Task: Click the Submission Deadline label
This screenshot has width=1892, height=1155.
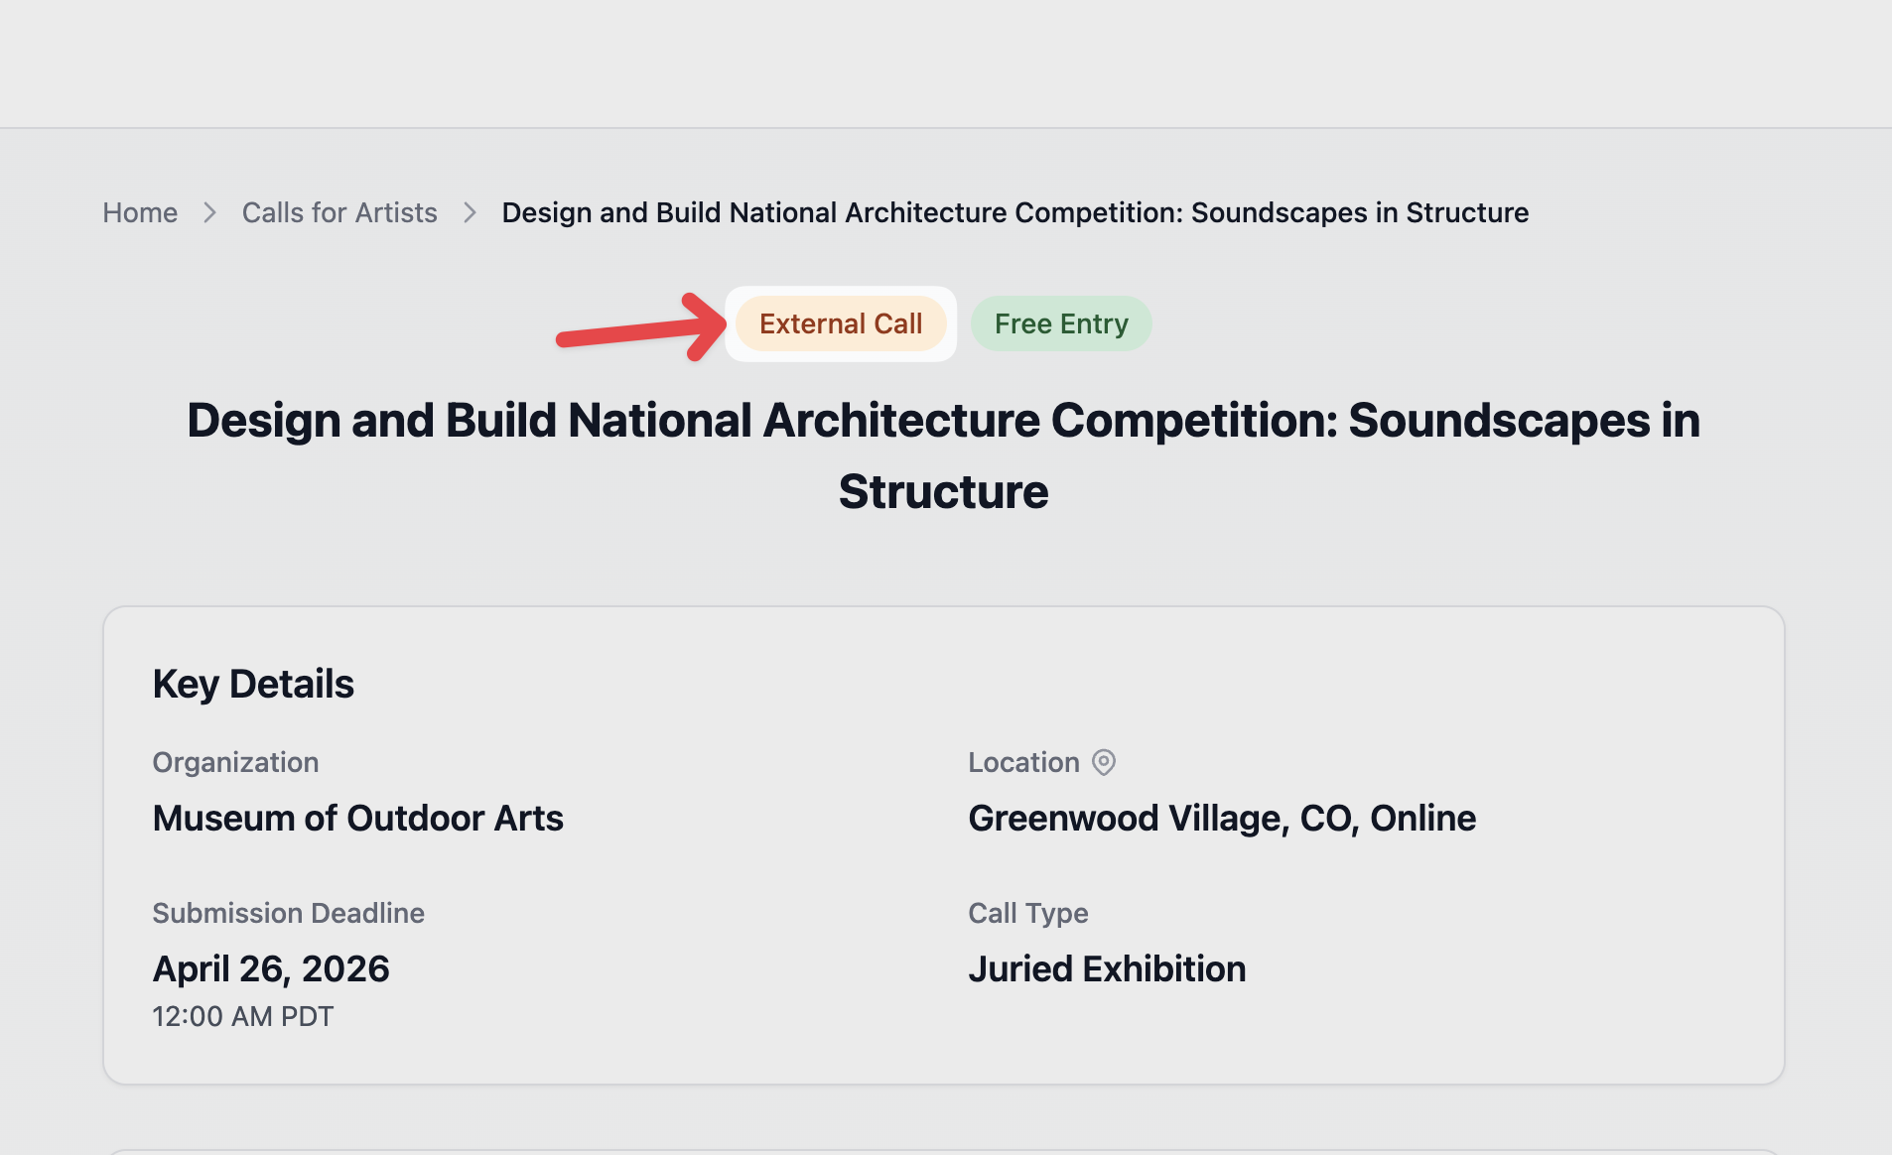Action: click(288, 913)
